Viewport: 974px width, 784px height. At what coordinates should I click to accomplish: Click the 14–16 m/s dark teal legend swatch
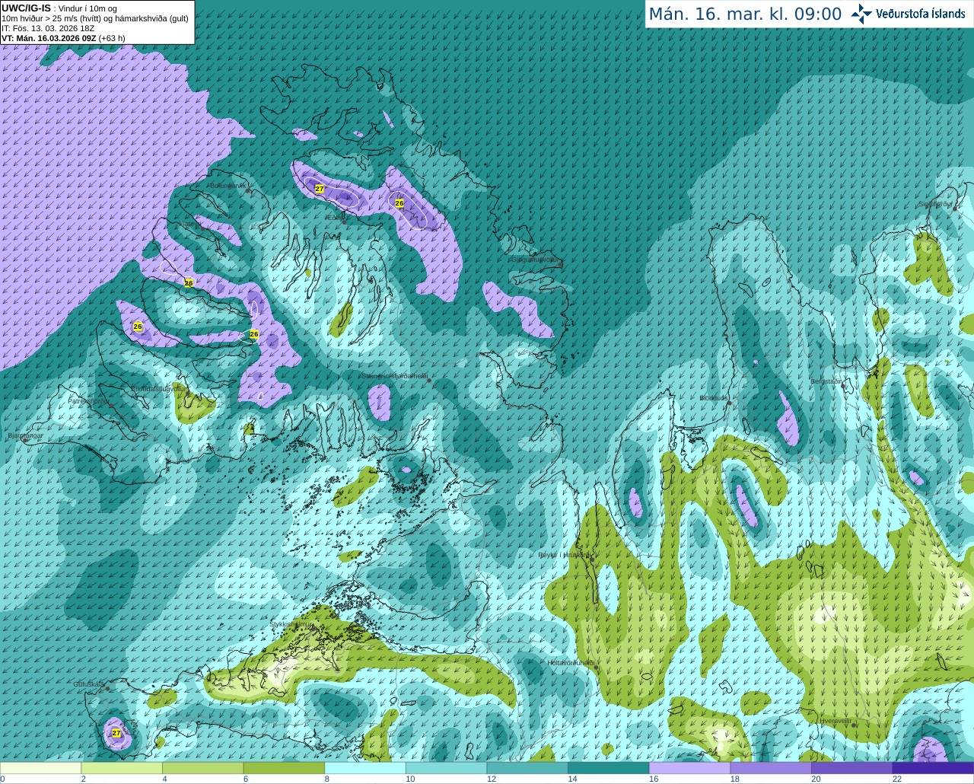tap(609, 768)
